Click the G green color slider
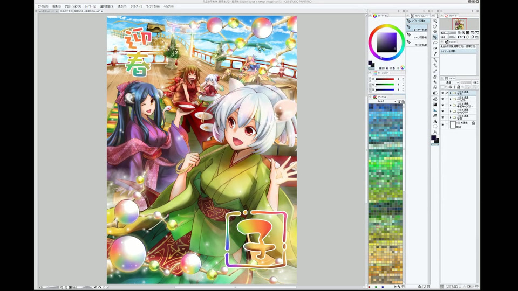The height and width of the screenshot is (291, 518). [x=385, y=85]
